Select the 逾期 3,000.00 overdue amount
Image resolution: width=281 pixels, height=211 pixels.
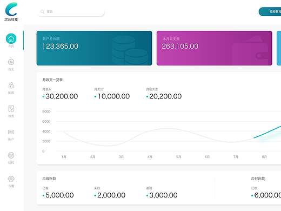click(163, 195)
